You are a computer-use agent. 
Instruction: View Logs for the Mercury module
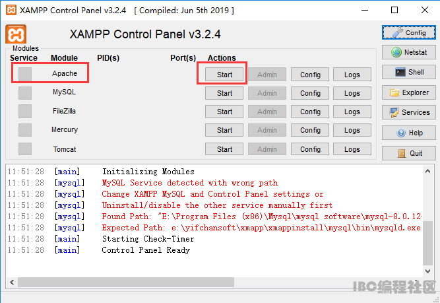(352, 131)
